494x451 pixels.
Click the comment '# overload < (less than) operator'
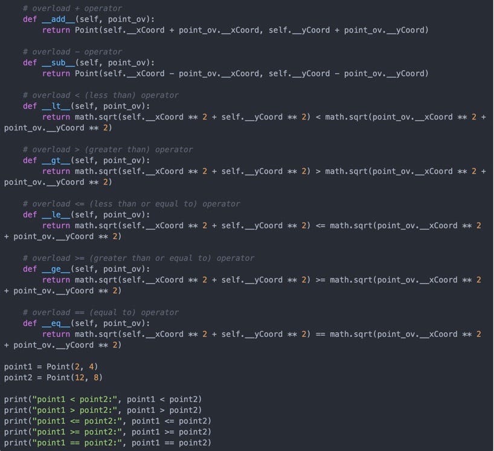101,95
